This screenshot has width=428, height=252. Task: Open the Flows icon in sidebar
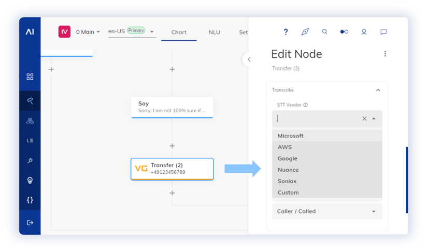click(x=30, y=100)
